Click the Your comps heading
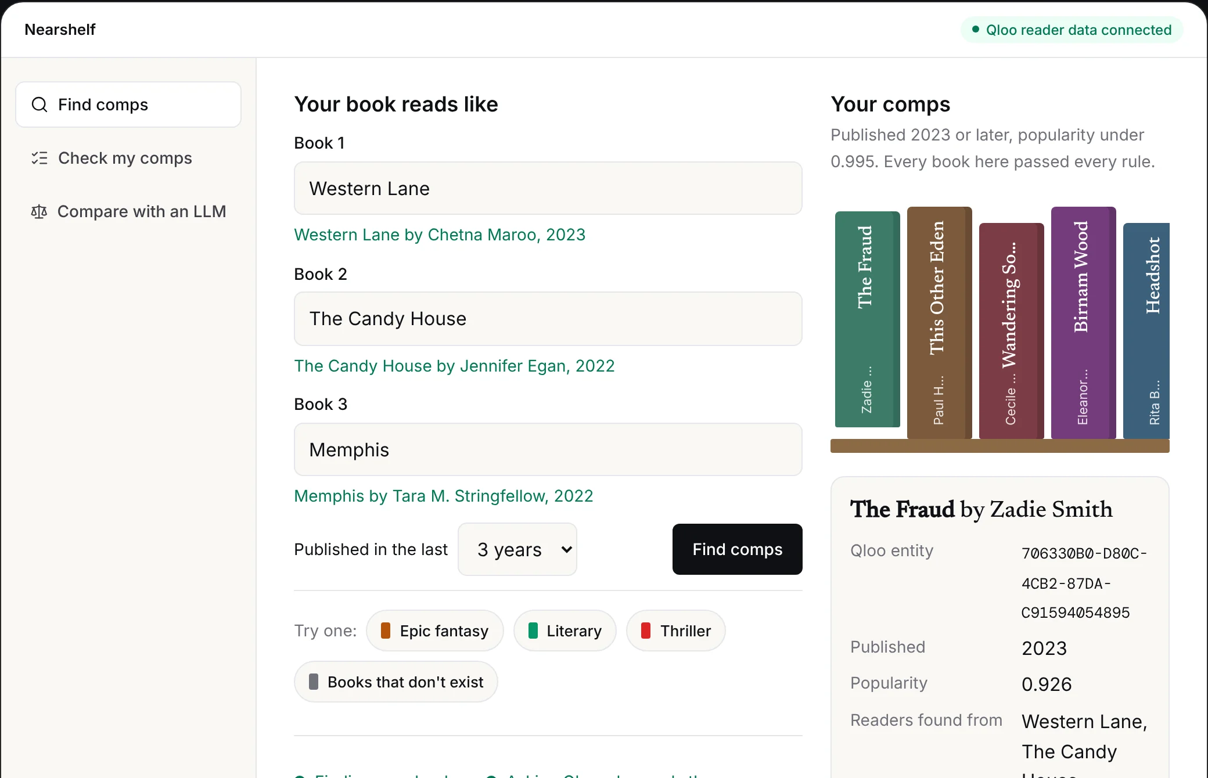This screenshot has height=778, width=1208. (890, 105)
